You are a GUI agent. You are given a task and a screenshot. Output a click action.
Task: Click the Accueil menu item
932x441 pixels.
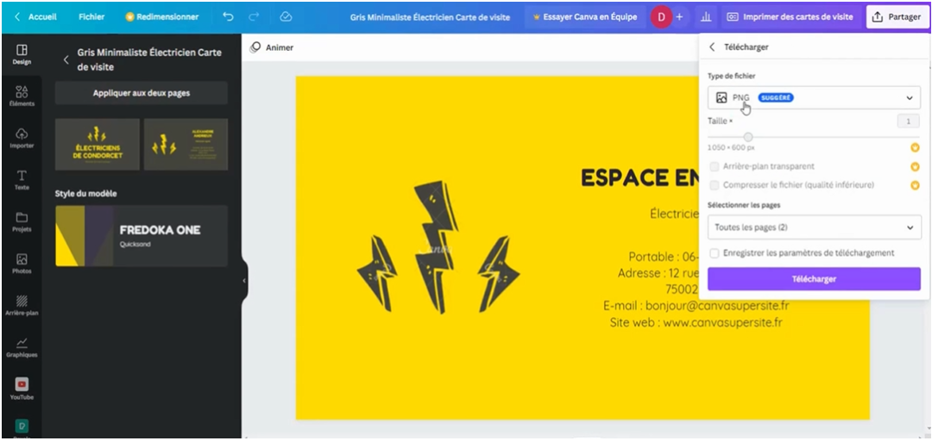(x=36, y=16)
